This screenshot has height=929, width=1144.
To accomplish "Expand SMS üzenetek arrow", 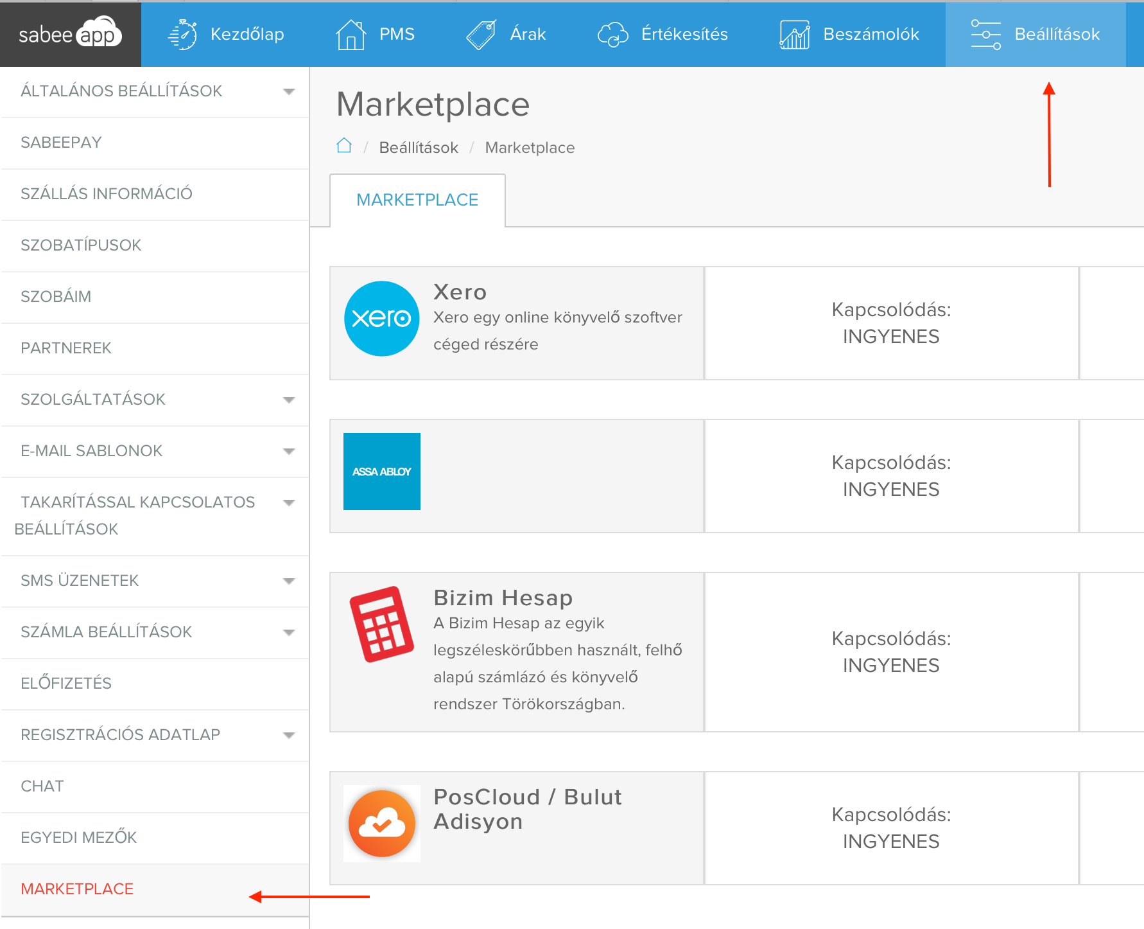I will tap(289, 581).
